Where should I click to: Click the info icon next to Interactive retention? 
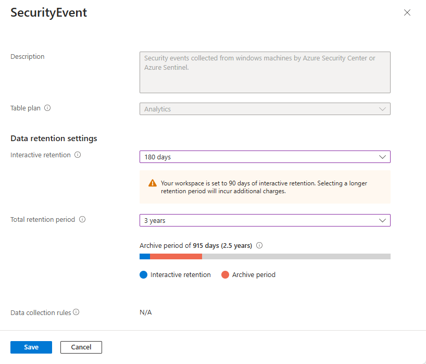(x=78, y=155)
